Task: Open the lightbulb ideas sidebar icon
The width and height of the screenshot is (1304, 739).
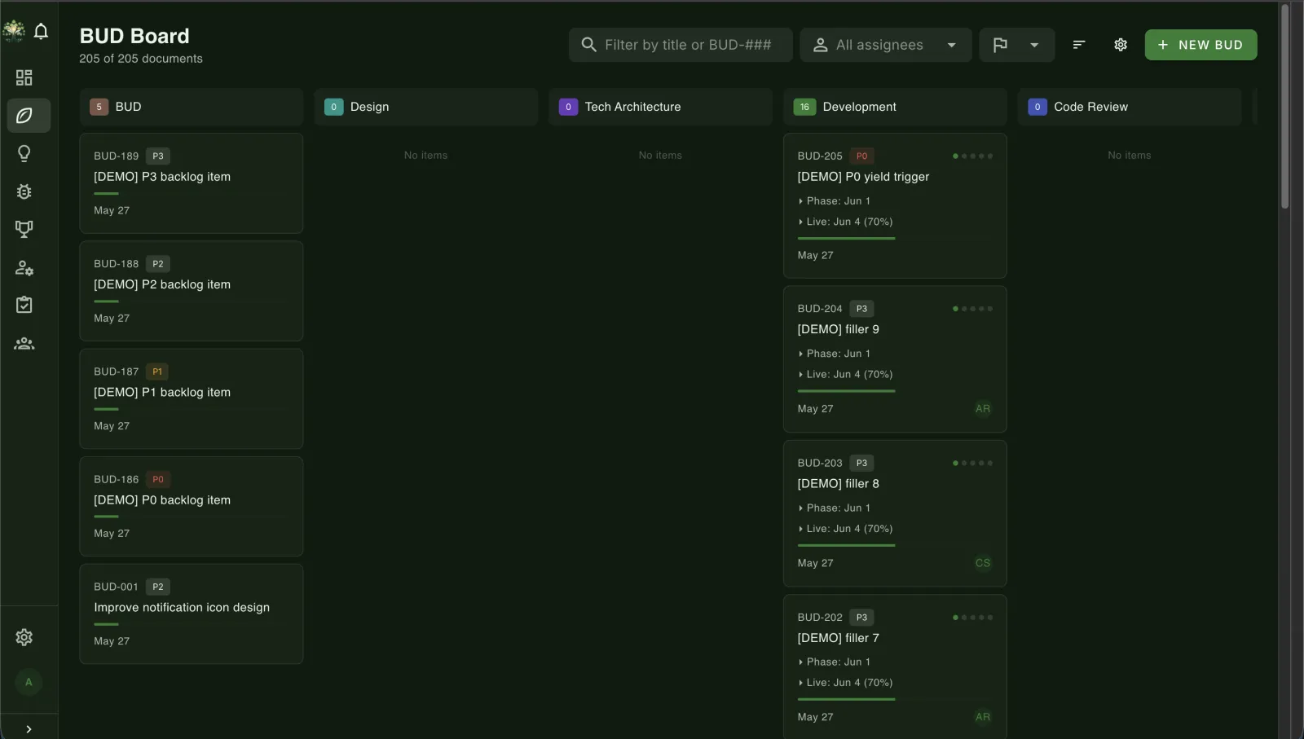Action: [x=24, y=154]
